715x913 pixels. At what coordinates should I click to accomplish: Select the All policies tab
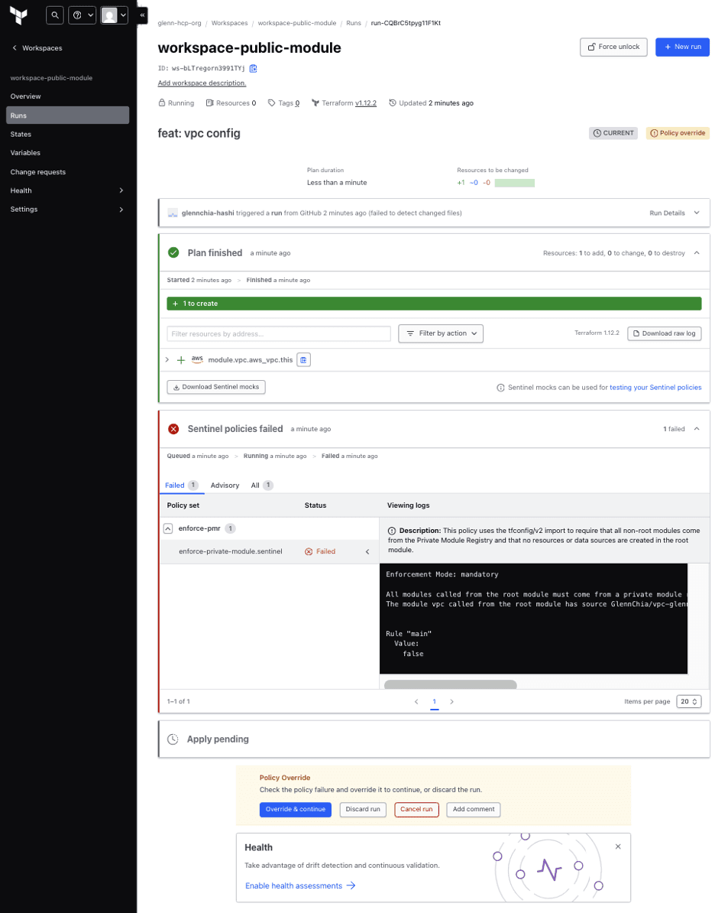[262, 486]
